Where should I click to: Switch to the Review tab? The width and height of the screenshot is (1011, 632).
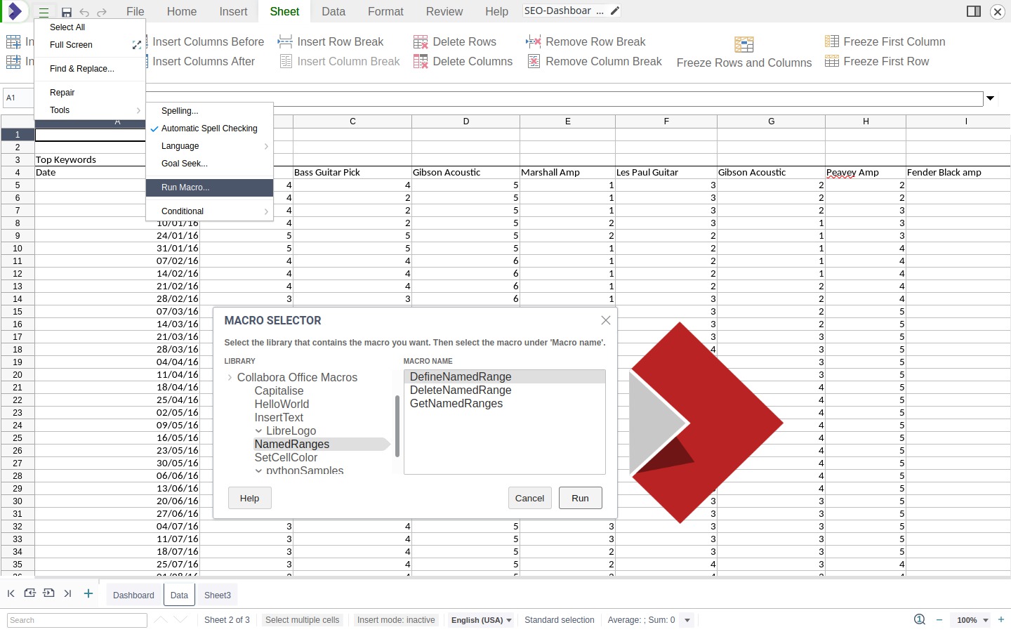click(x=444, y=12)
